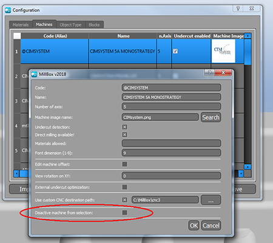Screen dimensions: 273x243
Task: Click the browse (...) path button
Action: coord(211,200)
